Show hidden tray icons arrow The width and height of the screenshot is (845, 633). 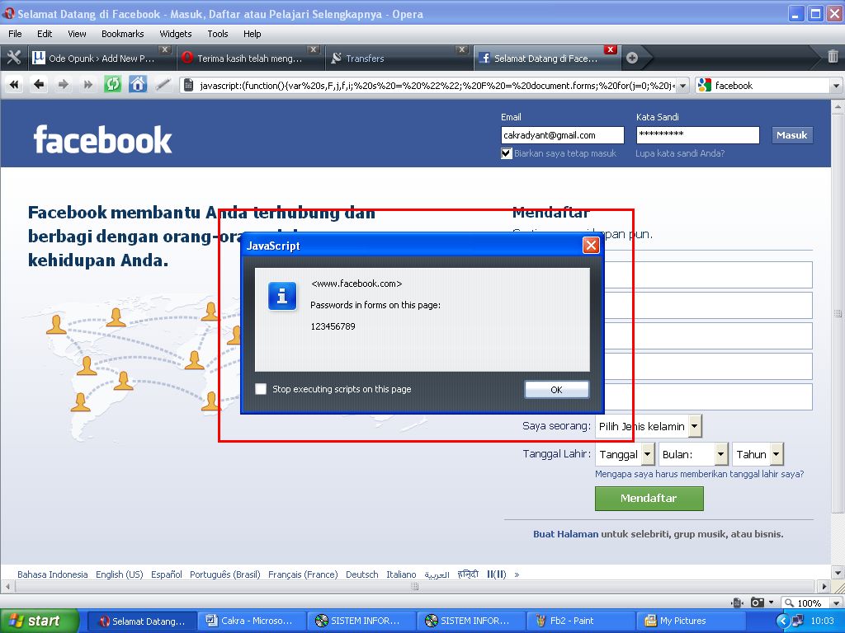(783, 621)
